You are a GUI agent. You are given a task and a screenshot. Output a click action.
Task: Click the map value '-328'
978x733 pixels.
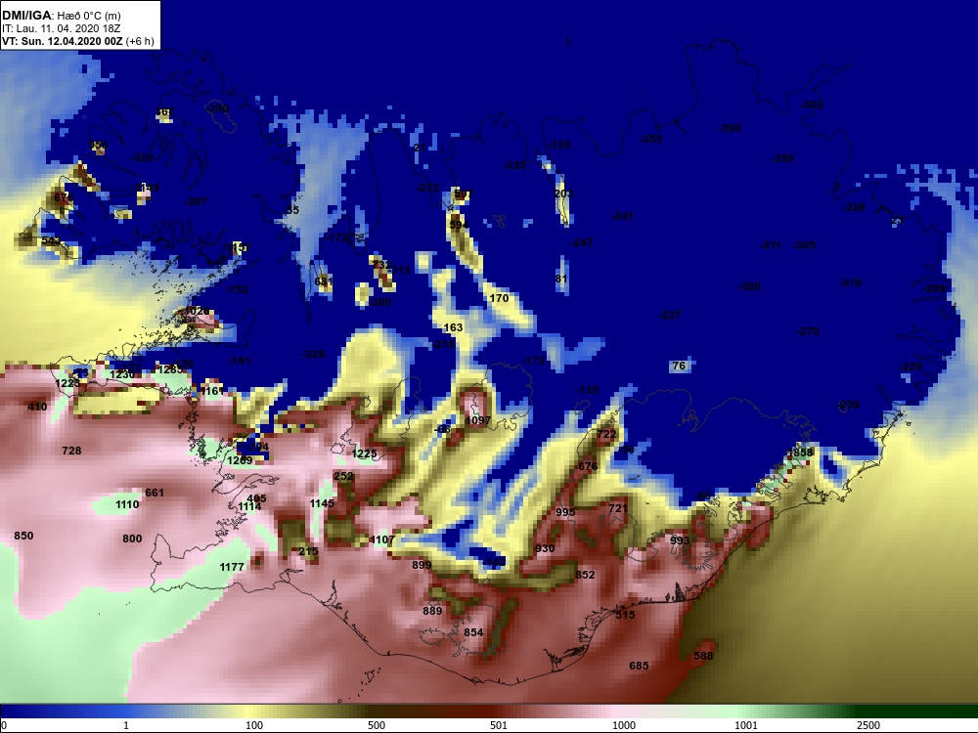(x=313, y=354)
